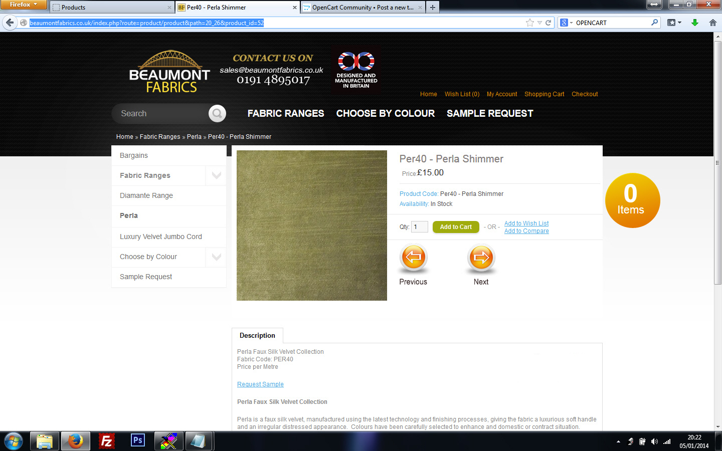The width and height of the screenshot is (722, 451).
Task: Open the FABRIC RANGES menu
Action: pos(286,114)
